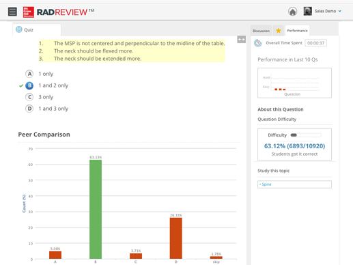Open the hamburger menu icon
This screenshot has width=353, height=265.
(12, 12)
